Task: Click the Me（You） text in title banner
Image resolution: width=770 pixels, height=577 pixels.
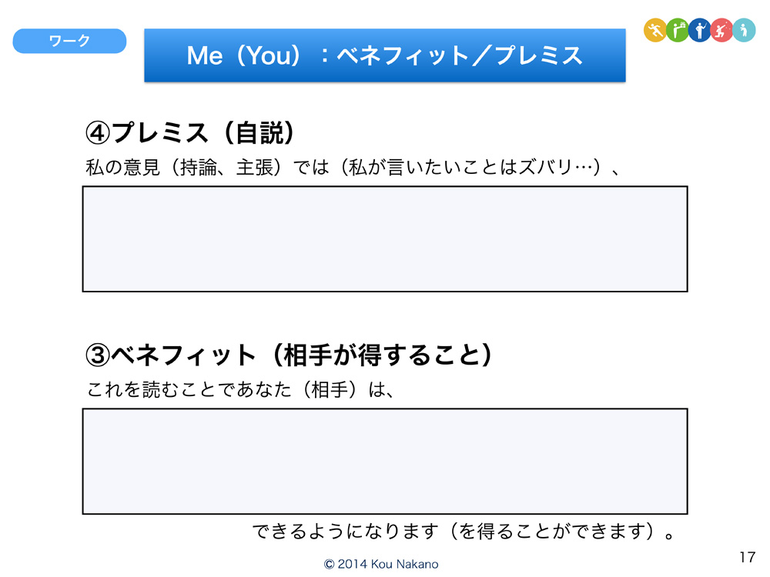Action: [x=244, y=55]
